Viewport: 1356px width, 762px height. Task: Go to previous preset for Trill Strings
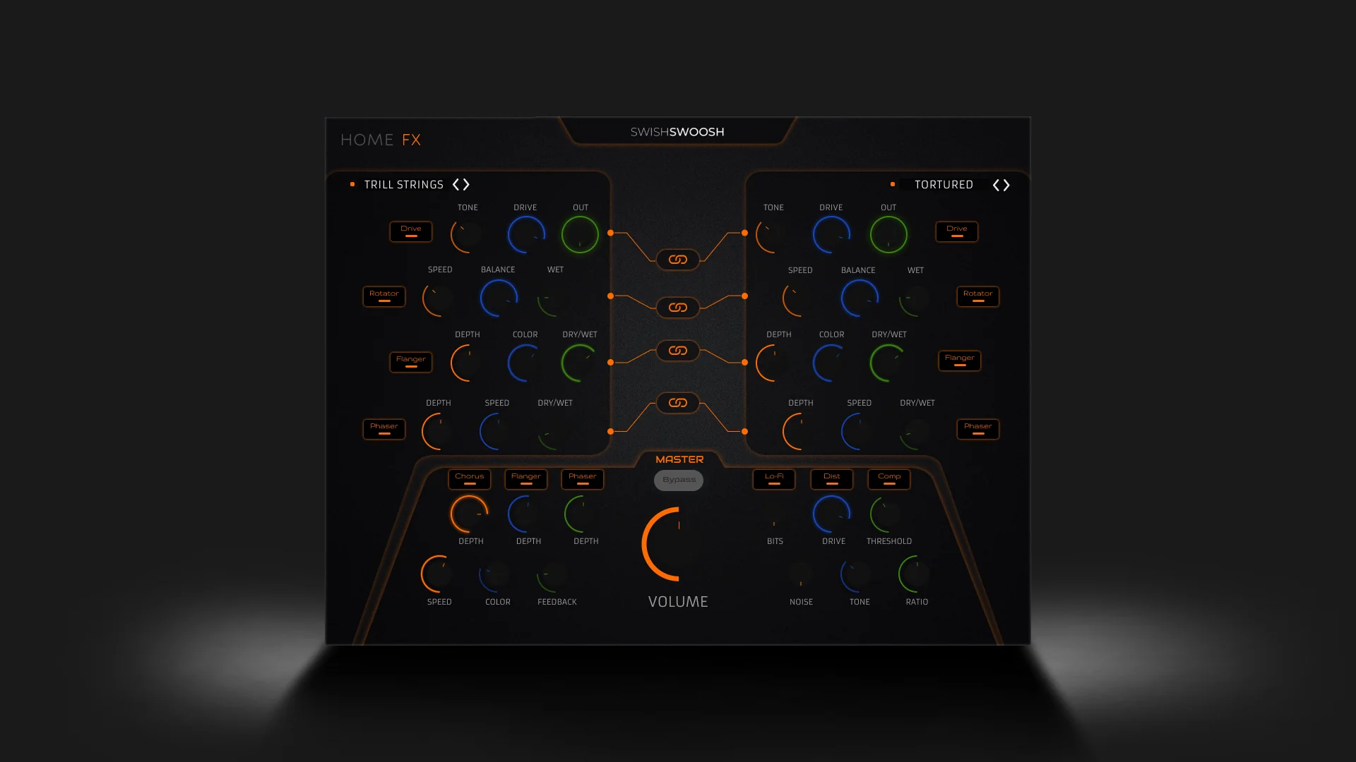click(456, 185)
